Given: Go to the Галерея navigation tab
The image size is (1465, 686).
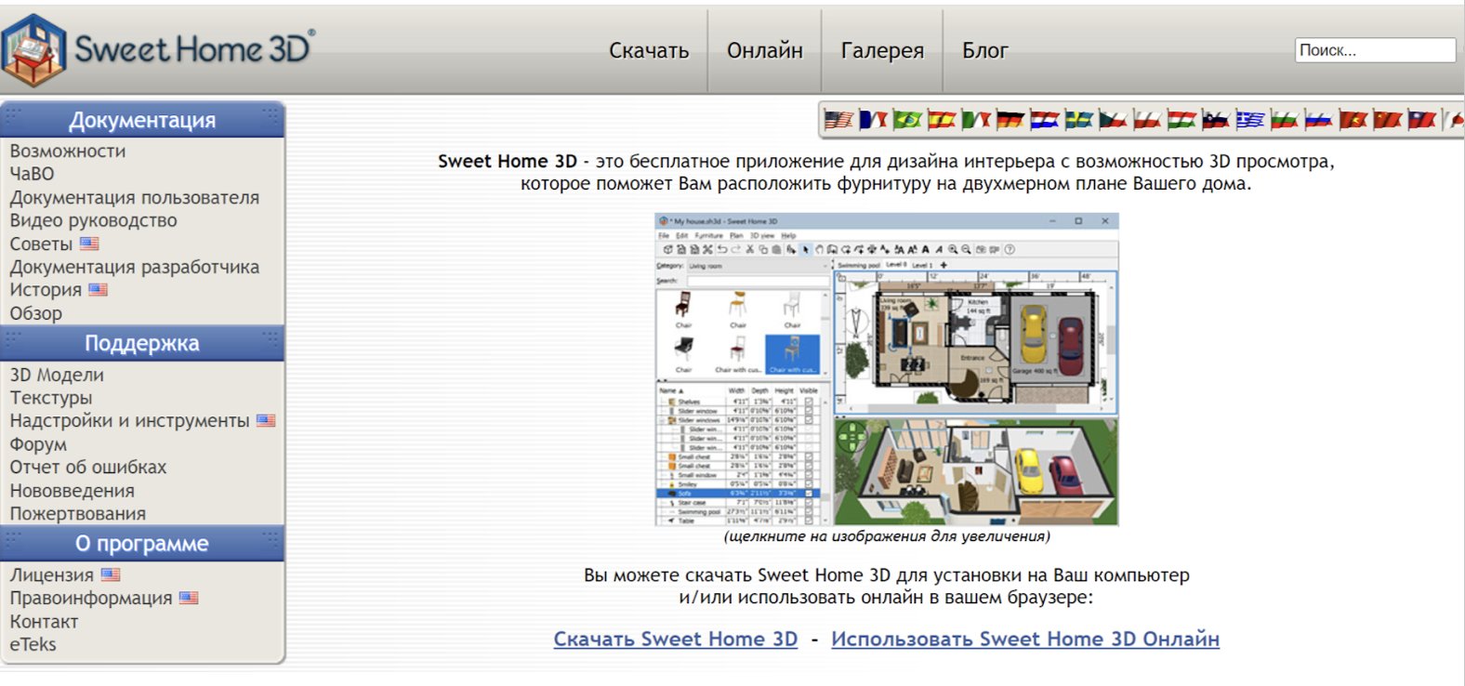Looking at the screenshot, I should pos(882,51).
